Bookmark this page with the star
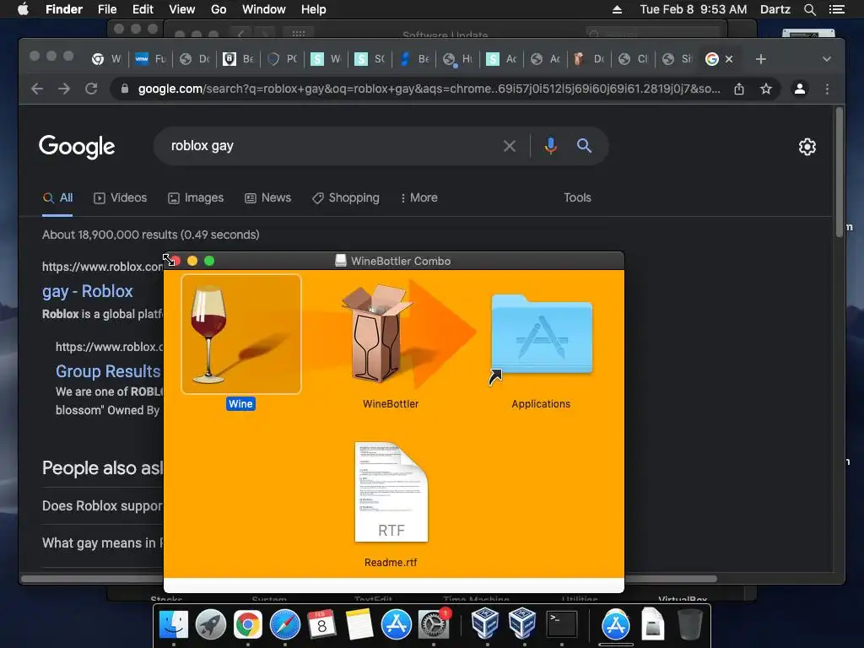The image size is (864, 648). point(765,89)
